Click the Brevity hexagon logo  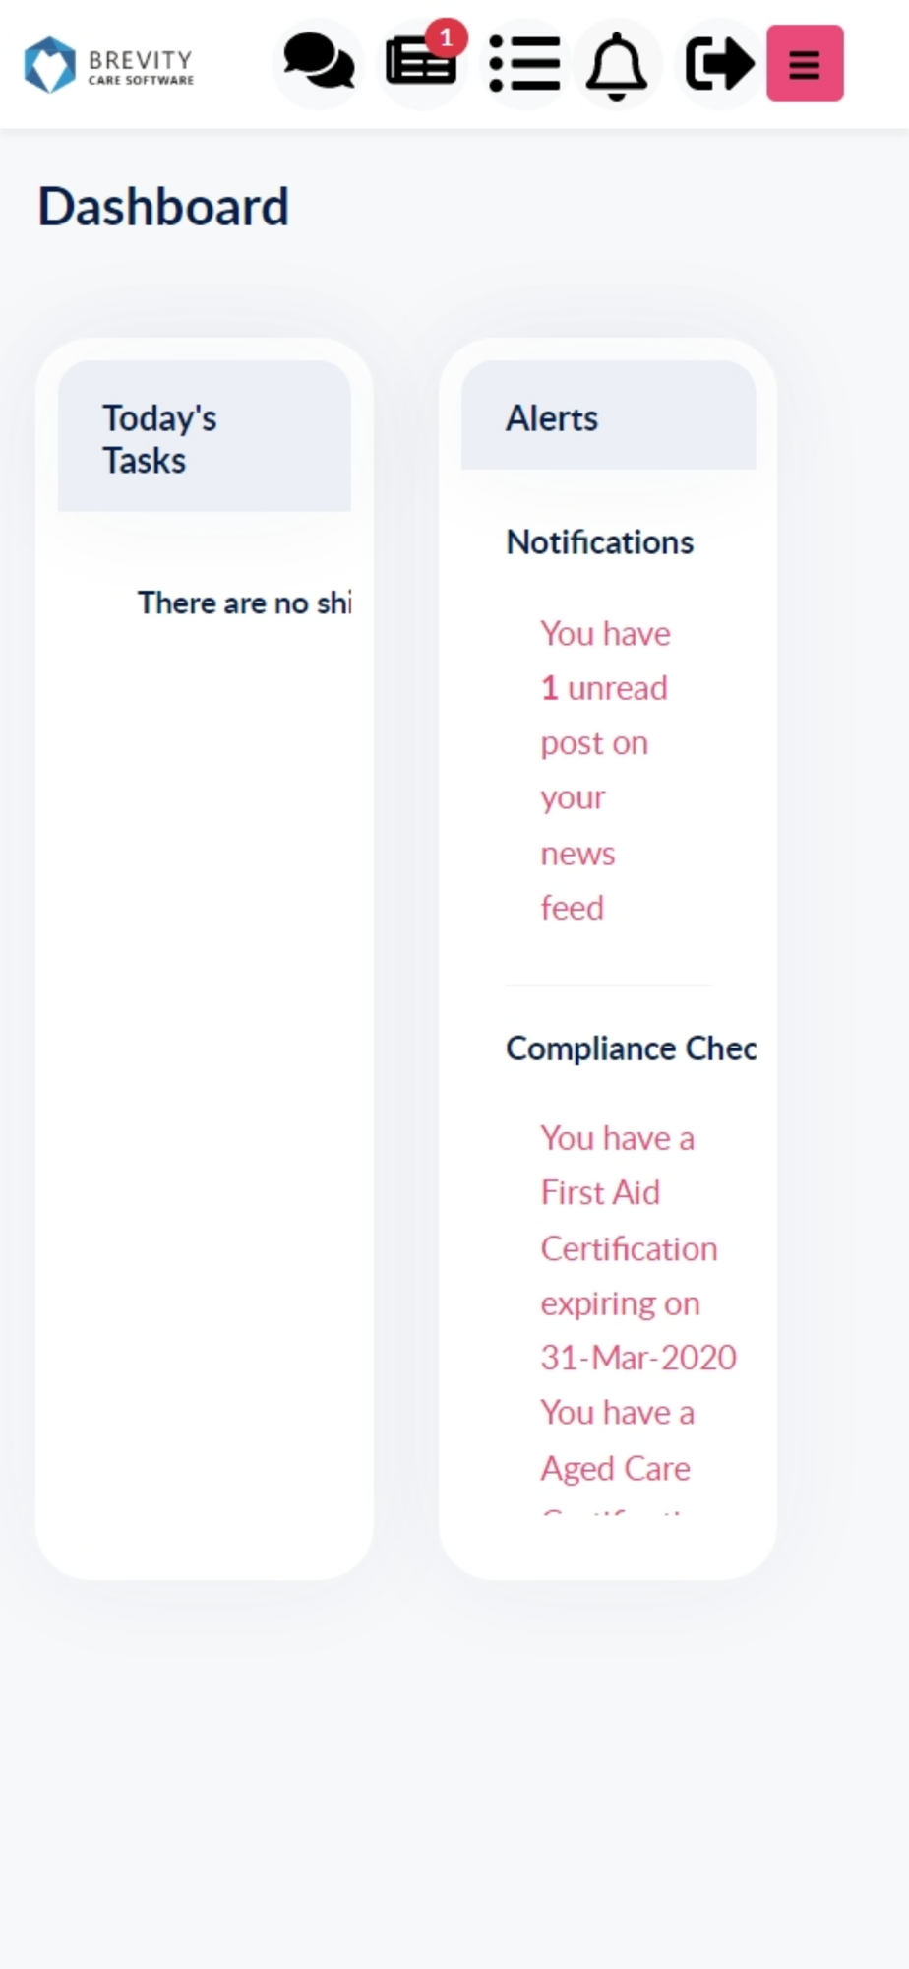click(x=49, y=65)
